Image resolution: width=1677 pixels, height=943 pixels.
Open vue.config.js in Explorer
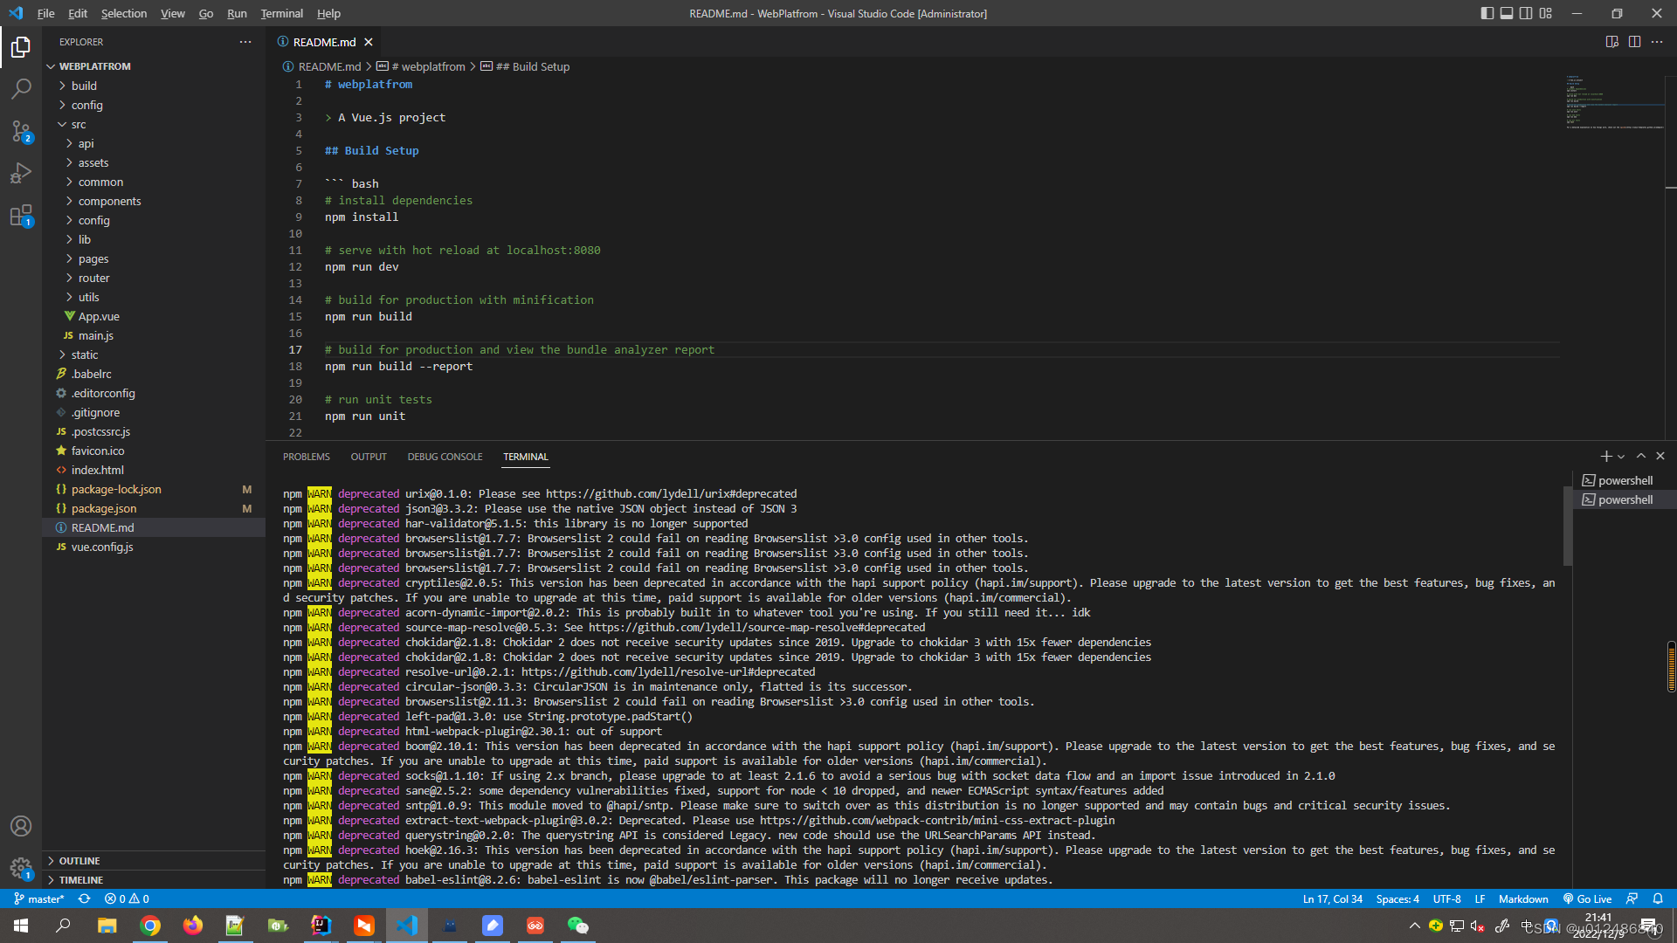(x=102, y=547)
